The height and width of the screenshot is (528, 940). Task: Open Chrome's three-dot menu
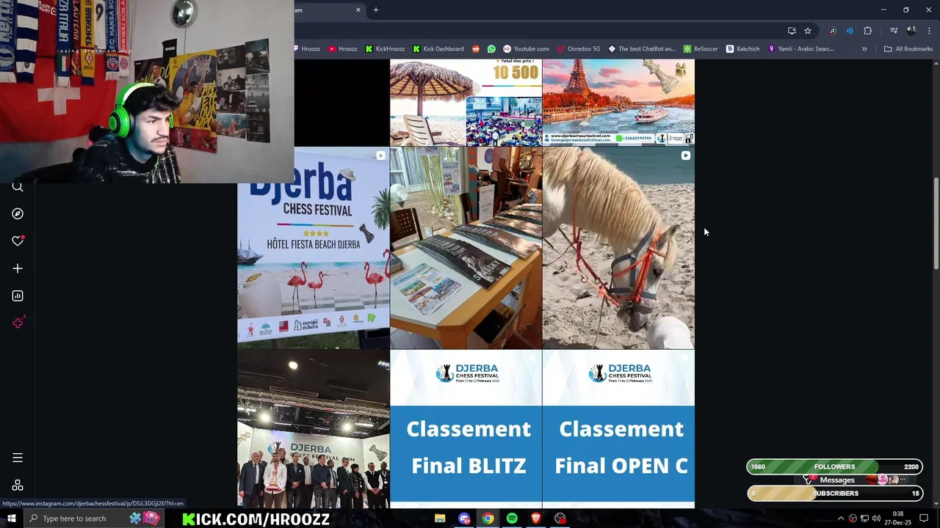[x=929, y=31]
